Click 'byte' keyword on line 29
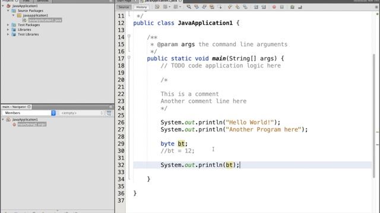 [167, 144]
